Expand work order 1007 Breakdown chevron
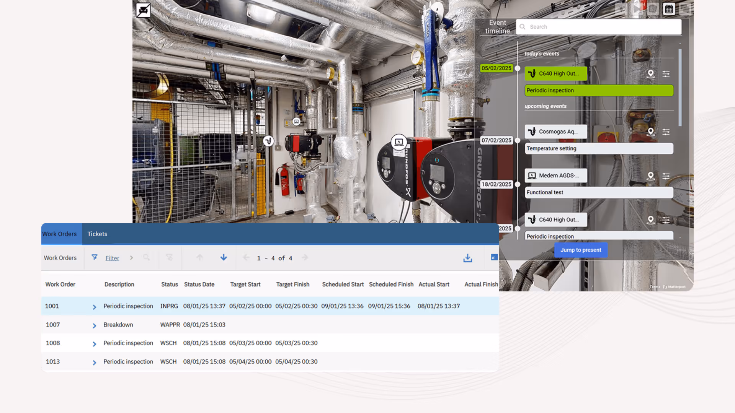The height and width of the screenshot is (413, 735). 94,325
